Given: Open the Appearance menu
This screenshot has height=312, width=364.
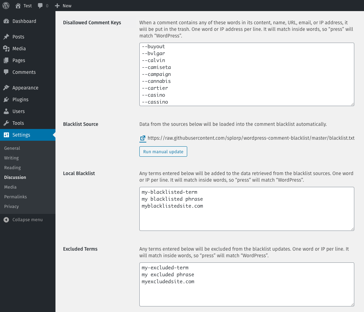Looking at the screenshot, I should [28, 88].
